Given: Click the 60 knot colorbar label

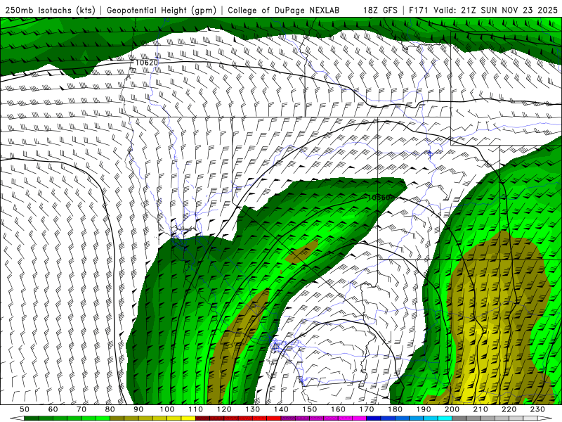Looking at the screenshot, I should coord(53,409).
